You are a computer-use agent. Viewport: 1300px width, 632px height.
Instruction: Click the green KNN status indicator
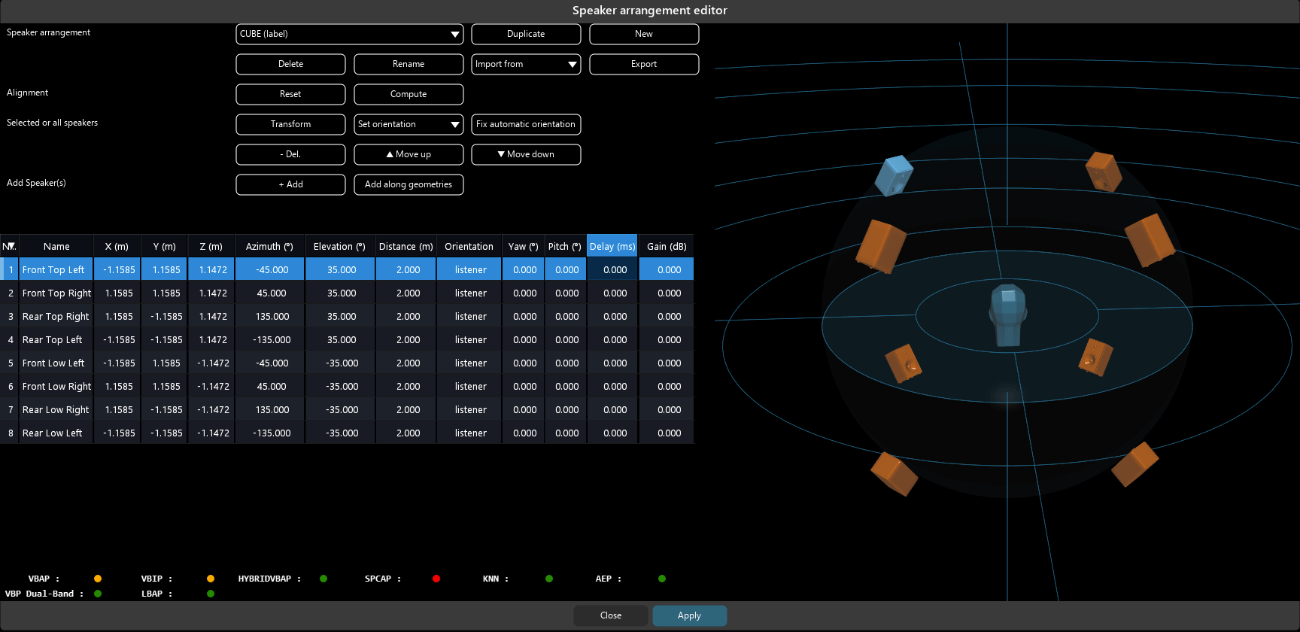[x=549, y=579]
